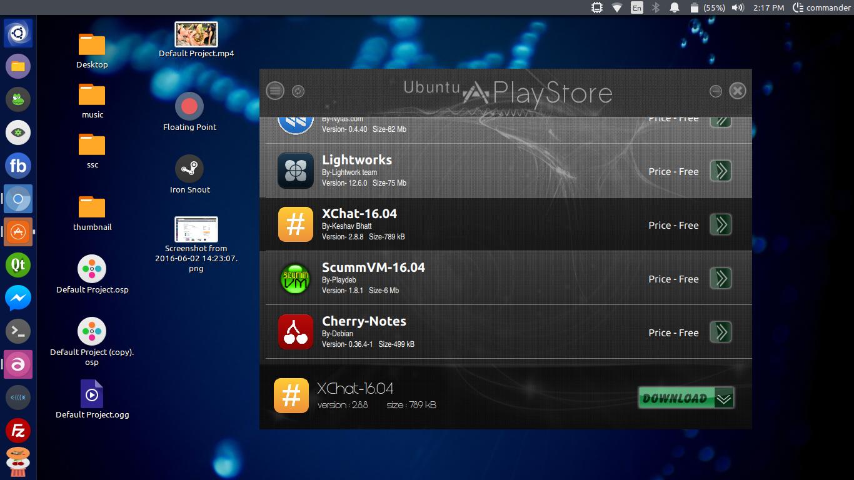Open the Wi-Fi network indicator menu
Viewport: 854px width, 480px height.
coord(617,7)
